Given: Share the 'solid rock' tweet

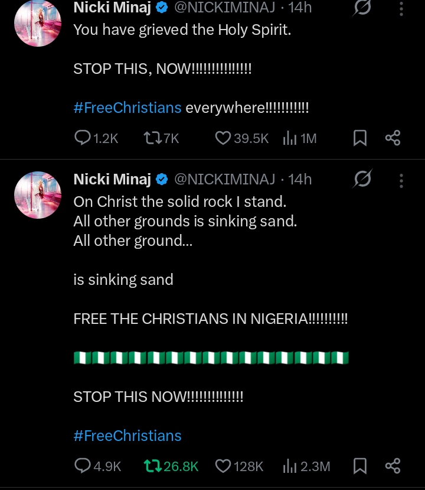Looking at the screenshot, I should click(x=393, y=466).
